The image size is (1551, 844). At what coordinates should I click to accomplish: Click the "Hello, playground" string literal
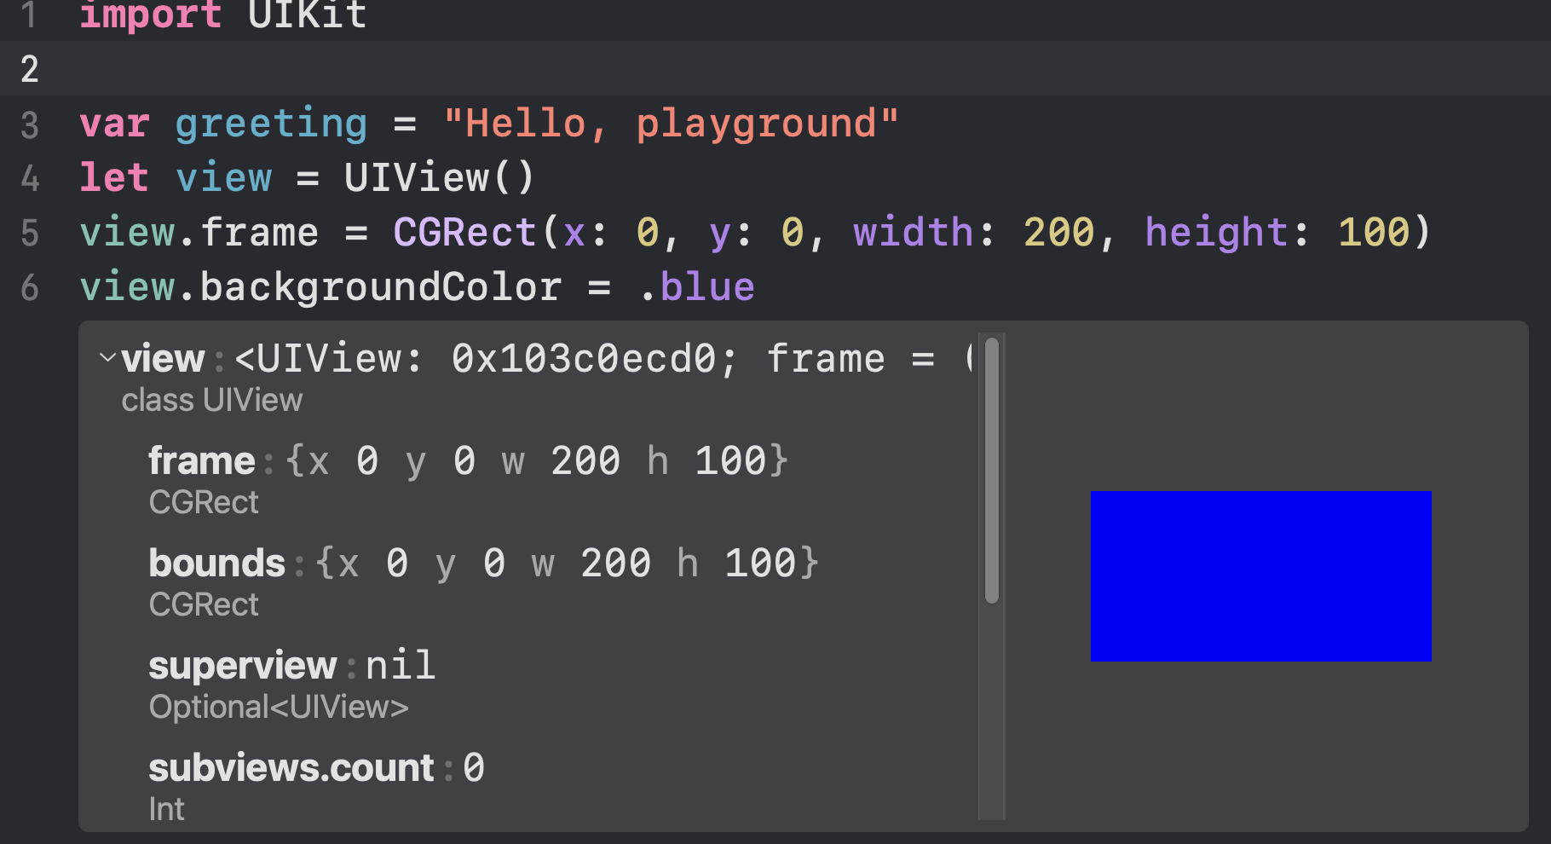672,124
